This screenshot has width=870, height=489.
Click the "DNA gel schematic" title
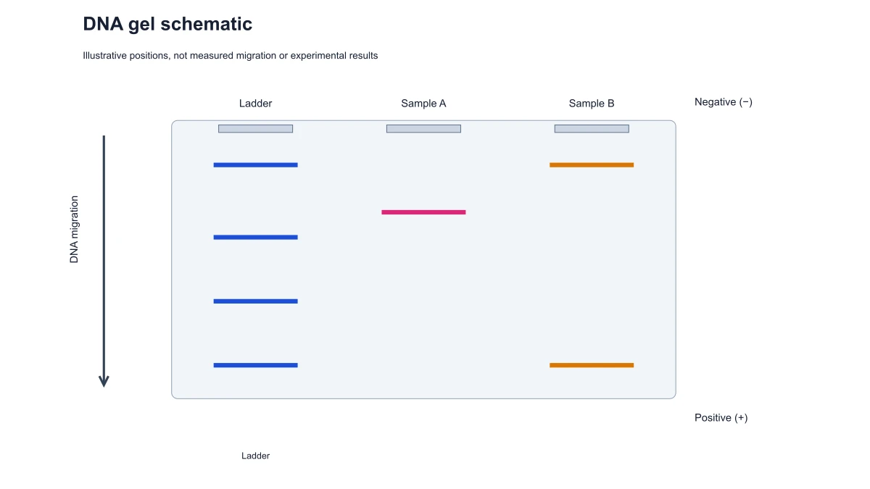pyautogui.click(x=167, y=24)
